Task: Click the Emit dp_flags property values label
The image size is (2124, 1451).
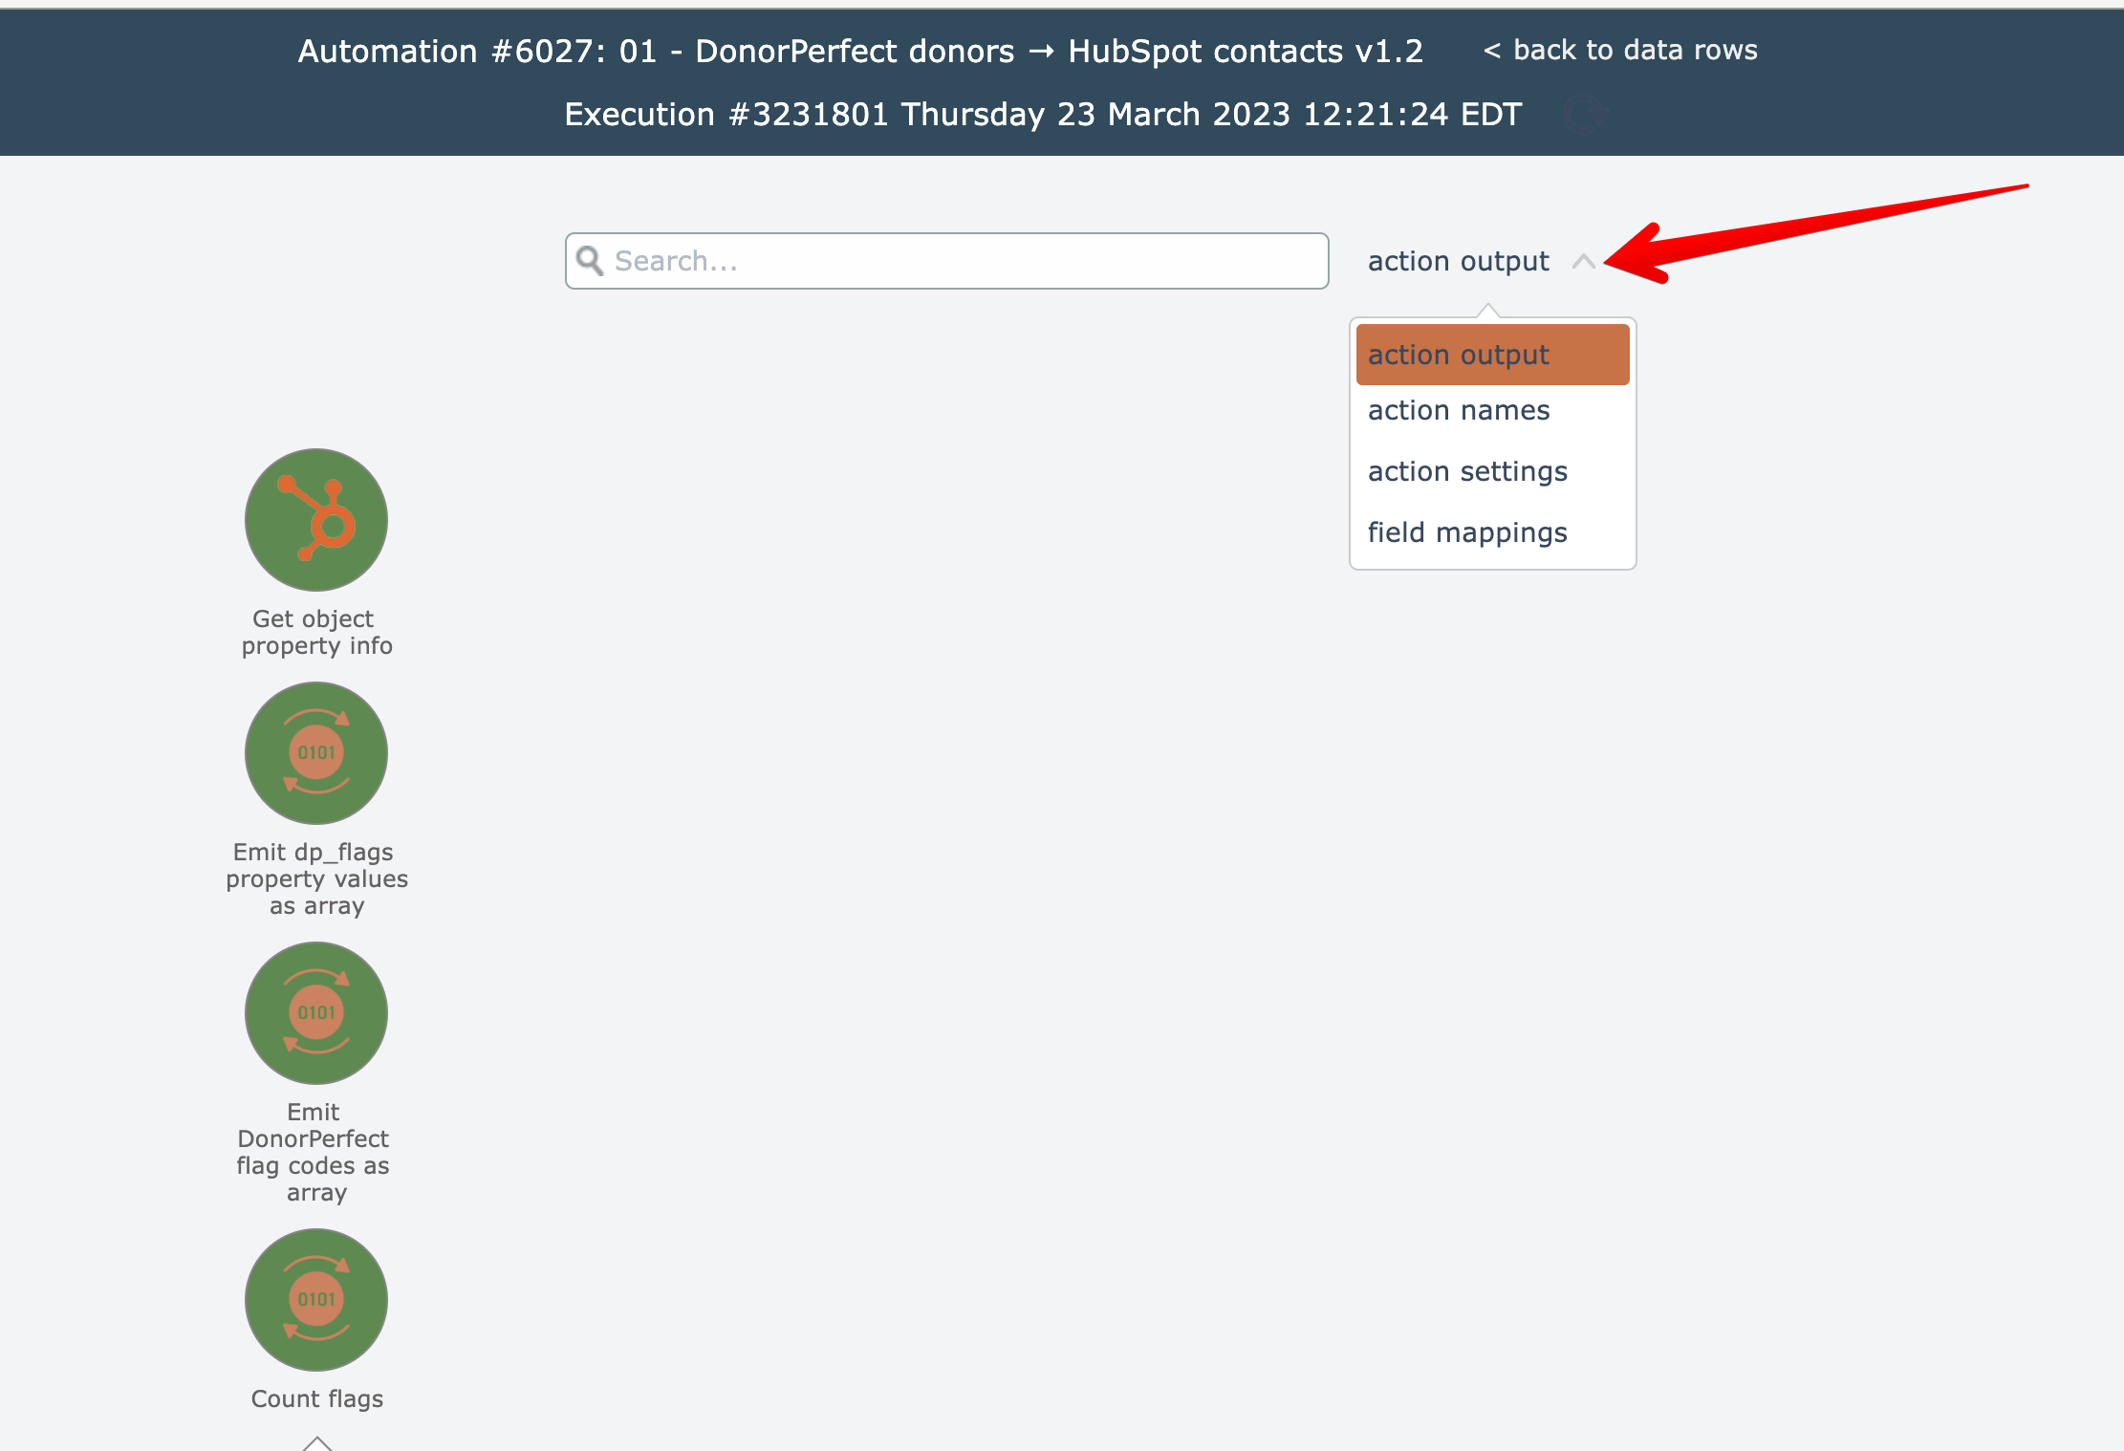Action: coord(316,879)
